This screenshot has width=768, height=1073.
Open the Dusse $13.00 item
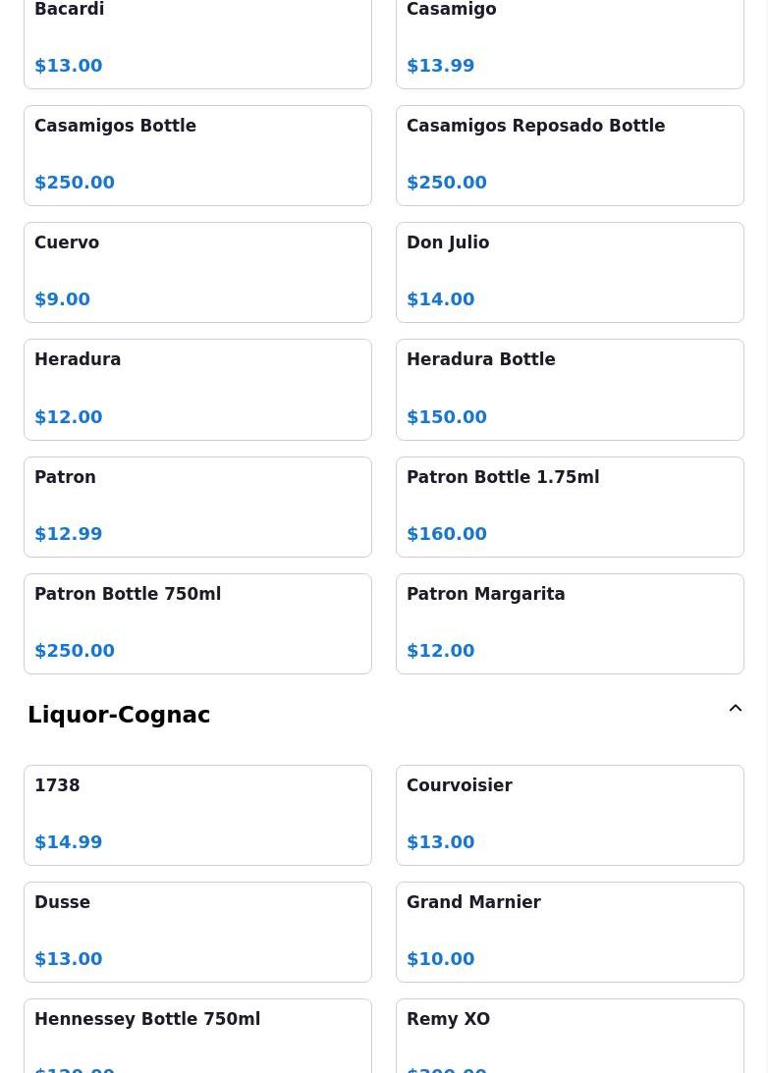197,932
